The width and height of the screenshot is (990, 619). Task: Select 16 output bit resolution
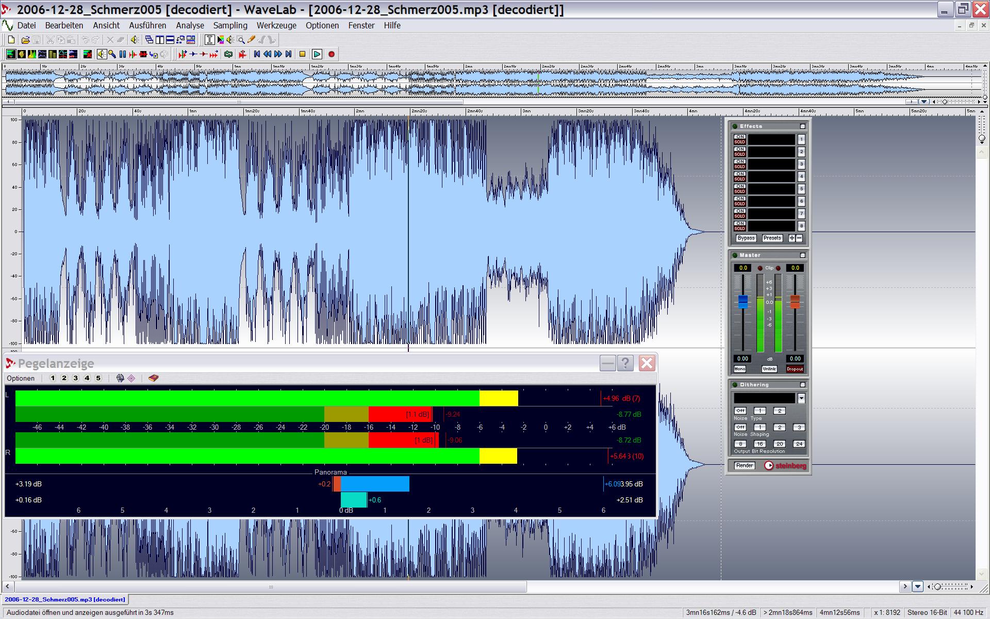pos(760,444)
